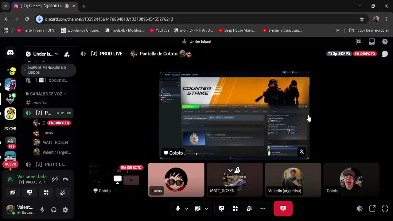Image resolution: width=393 pixels, height=221 pixels.
Task: Select Cototo screen share thumbnail tile
Action: 118,180
